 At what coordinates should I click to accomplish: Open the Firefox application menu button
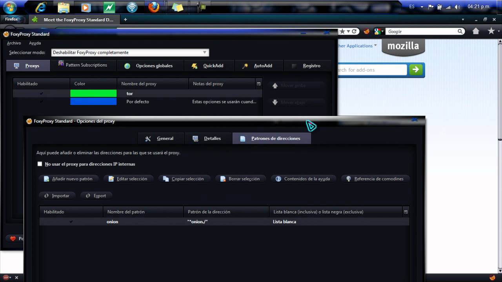point(13,19)
